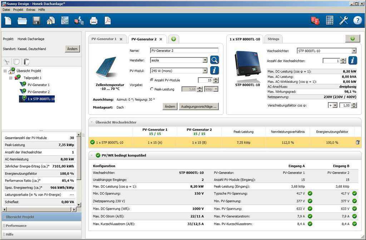Click the Auslegungsvorschläge button

tap(199, 106)
